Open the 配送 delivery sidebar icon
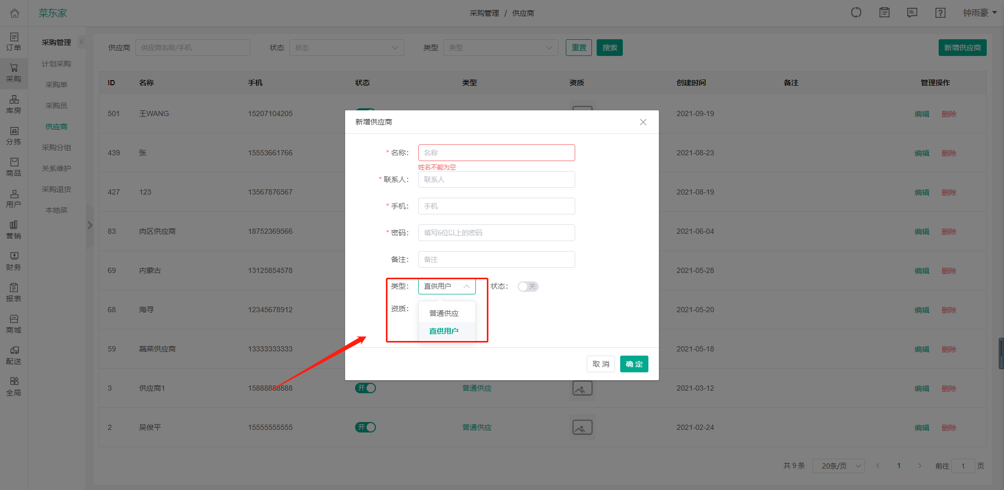Viewport: 1004px width, 490px height. (14, 355)
